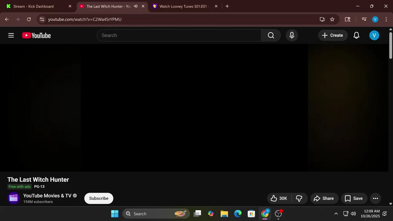Open the YouTube account avatar menu
The width and height of the screenshot is (393, 221).
pyautogui.click(x=374, y=35)
